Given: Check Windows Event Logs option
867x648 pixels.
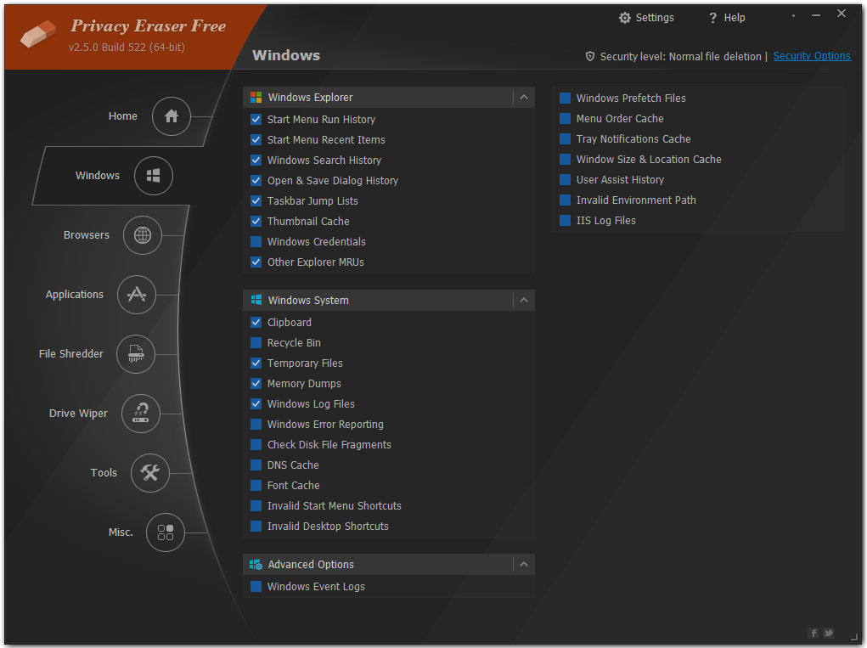Looking at the screenshot, I should [x=256, y=587].
